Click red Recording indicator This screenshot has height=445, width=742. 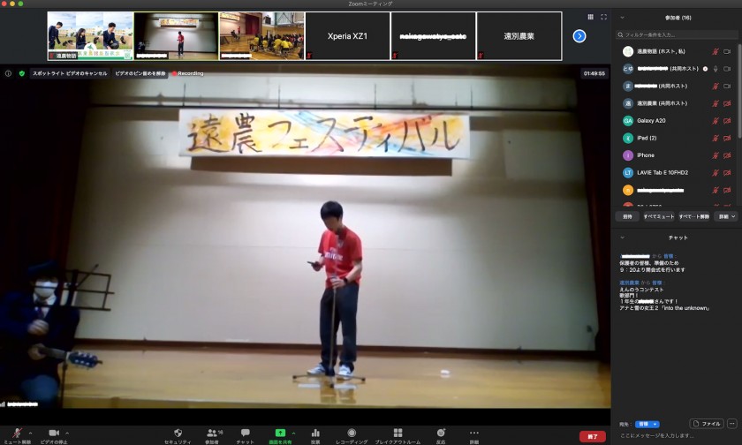[188, 73]
